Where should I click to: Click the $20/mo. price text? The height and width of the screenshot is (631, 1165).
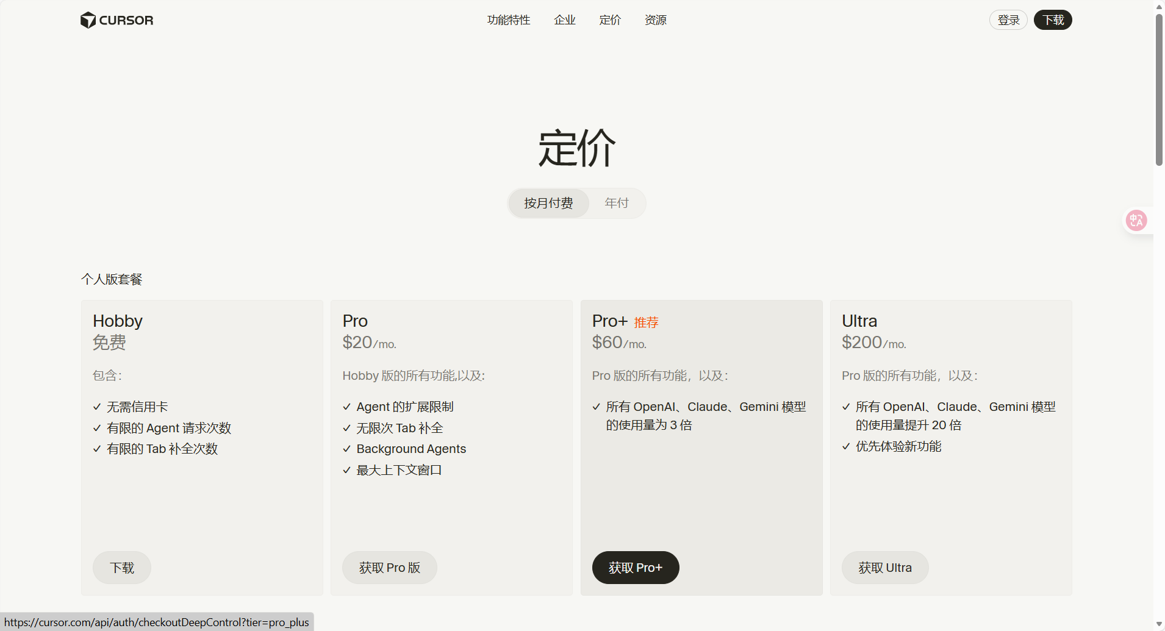coord(370,343)
